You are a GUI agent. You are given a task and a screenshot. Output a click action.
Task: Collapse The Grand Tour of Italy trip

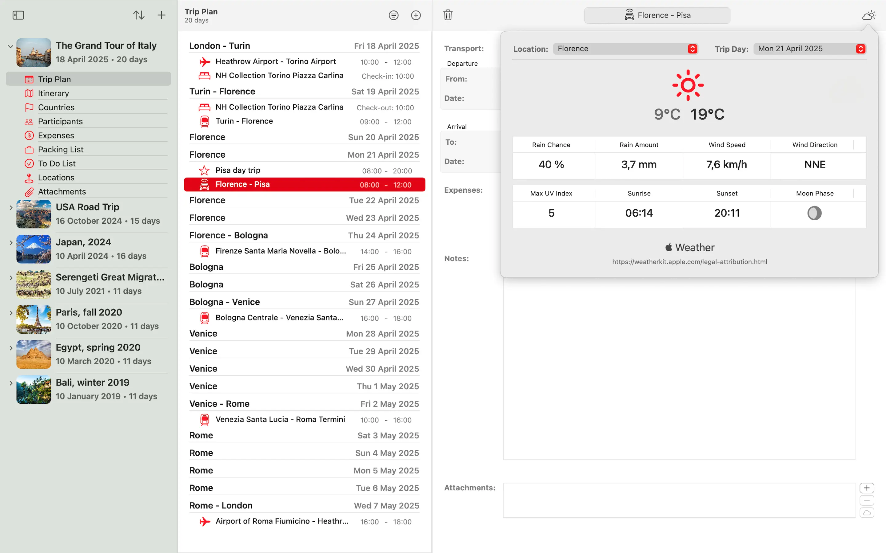[10, 46]
